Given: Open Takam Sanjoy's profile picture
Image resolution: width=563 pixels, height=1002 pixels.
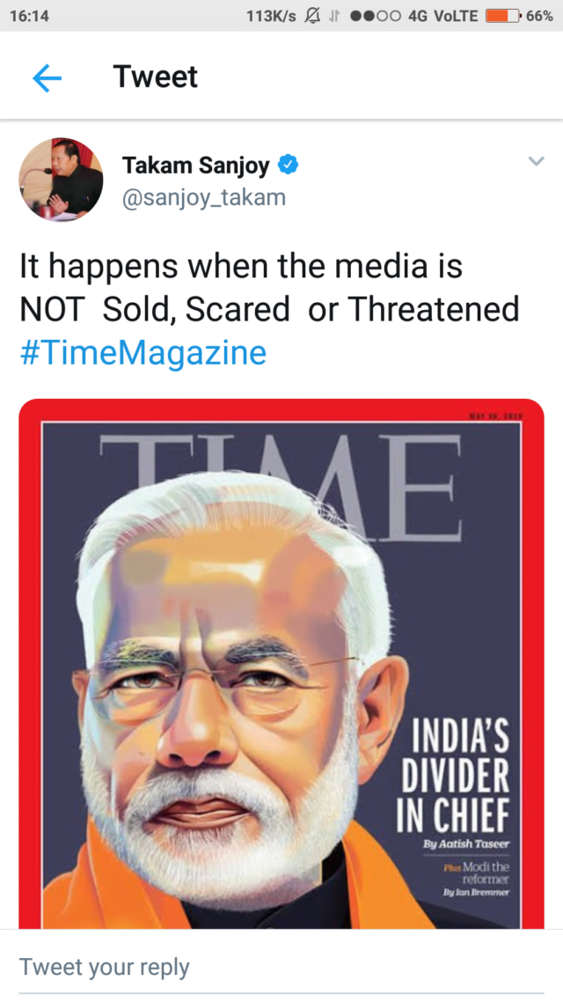Looking at the screenshot, I should (62, 179).
